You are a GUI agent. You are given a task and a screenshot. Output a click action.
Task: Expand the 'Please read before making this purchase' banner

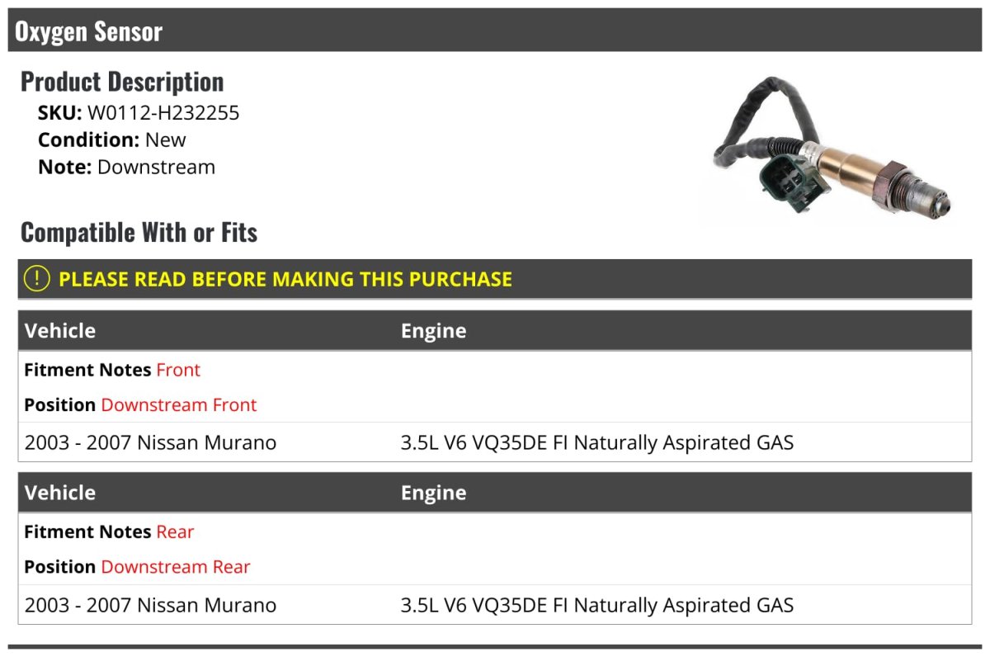(285, 279)
